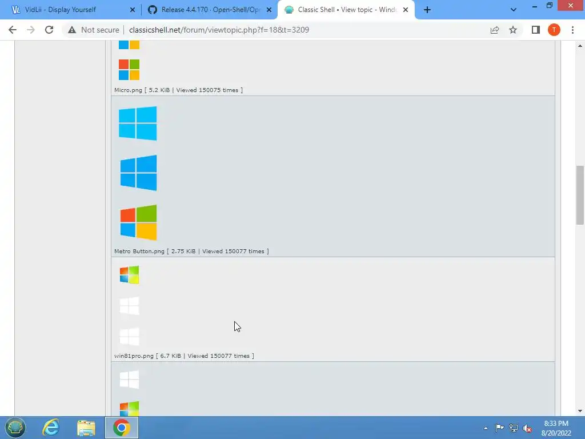Show hidden system tray icons
This screenshot has width=585, height=439.
click(x=486, y=428)
